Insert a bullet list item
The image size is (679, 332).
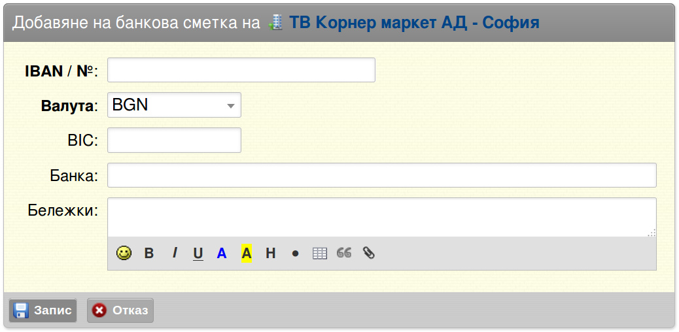point(295,254)
